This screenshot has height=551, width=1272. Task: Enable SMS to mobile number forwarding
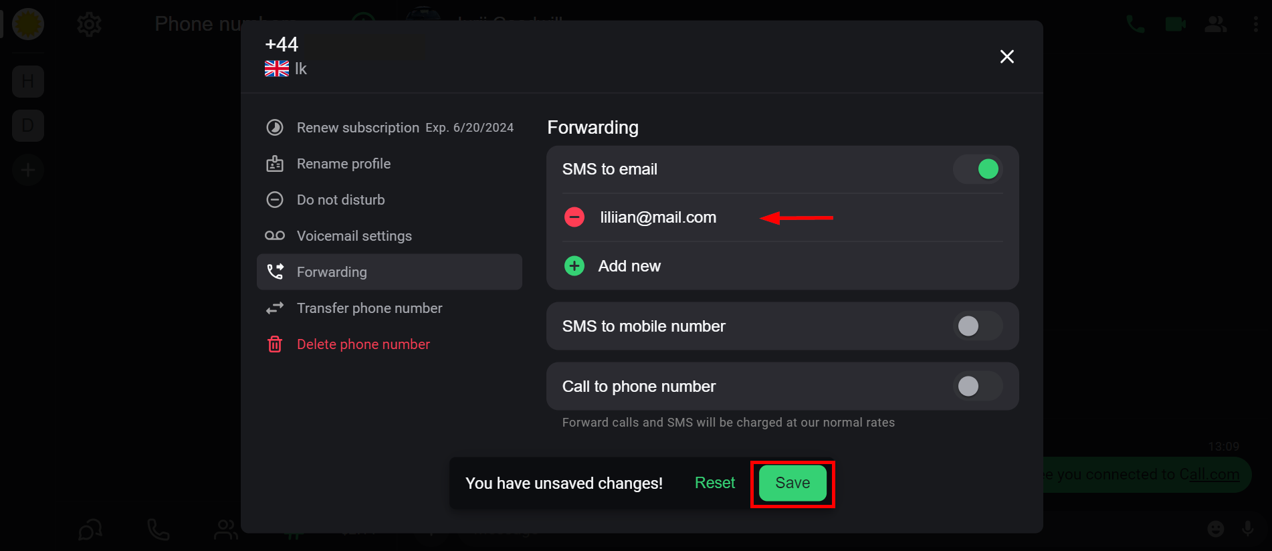(x=978, y=326)
